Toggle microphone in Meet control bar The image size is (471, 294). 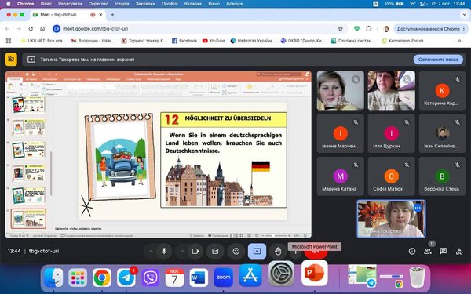click(x=164, y=251)
